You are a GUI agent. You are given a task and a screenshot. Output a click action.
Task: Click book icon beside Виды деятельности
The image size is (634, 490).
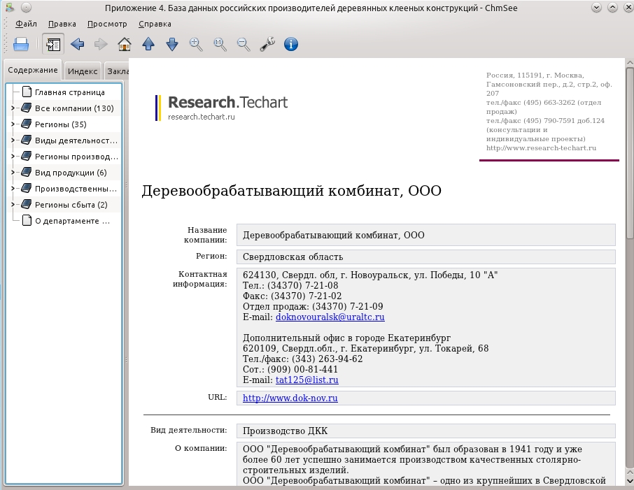tap(27, 140)
